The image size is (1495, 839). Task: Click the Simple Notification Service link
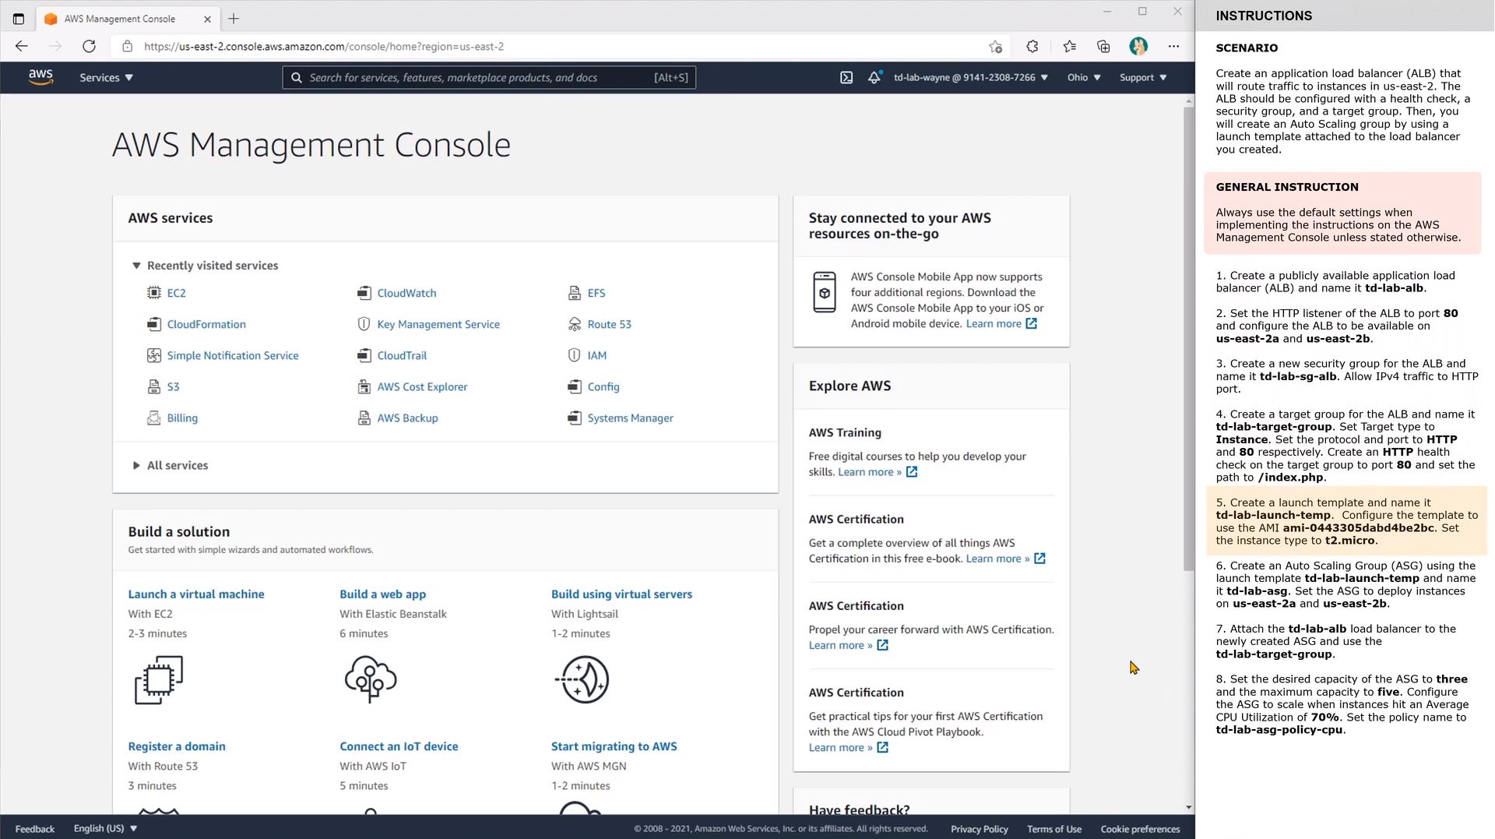pyautogui.click(x=232, y=355)
